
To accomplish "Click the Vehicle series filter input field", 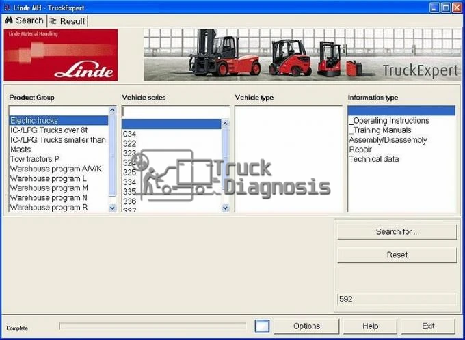I will [x=176, y=112].
